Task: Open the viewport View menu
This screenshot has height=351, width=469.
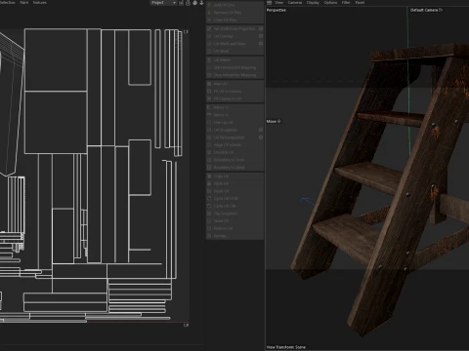Action: (279, 3)
